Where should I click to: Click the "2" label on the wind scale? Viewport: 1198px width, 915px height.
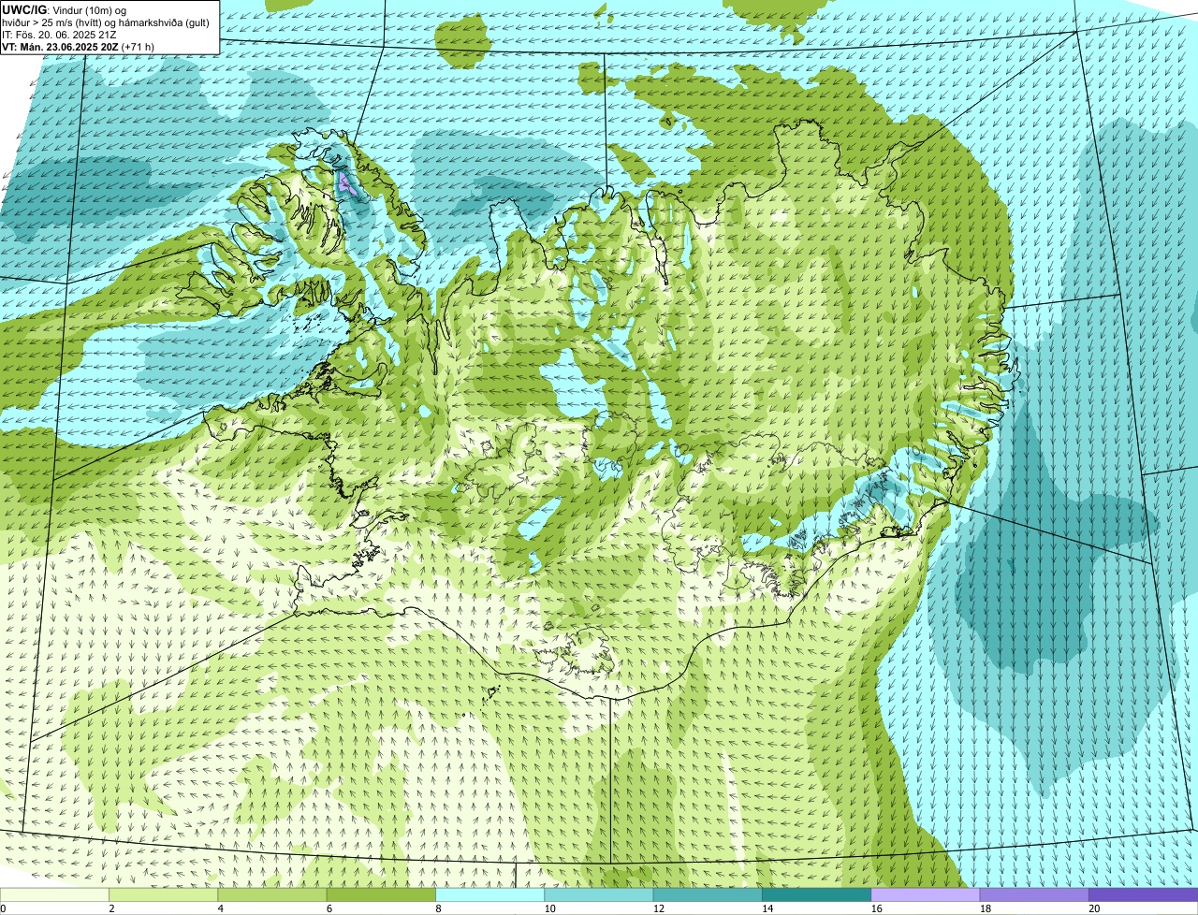coord(111,908)
